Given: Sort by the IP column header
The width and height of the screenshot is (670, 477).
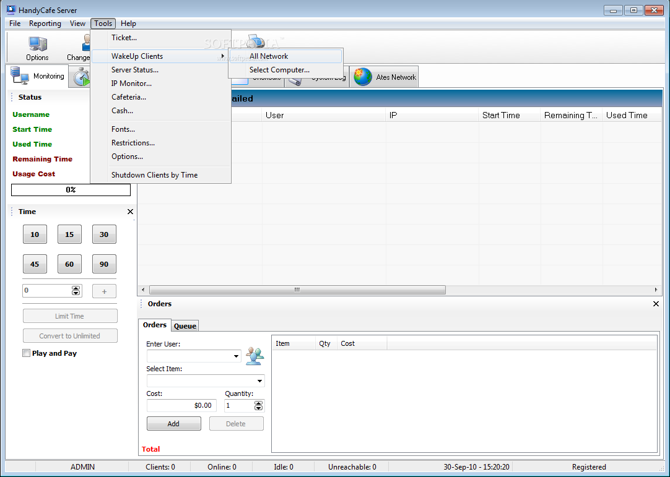Looking at the screenshot, I should [432, 115].
